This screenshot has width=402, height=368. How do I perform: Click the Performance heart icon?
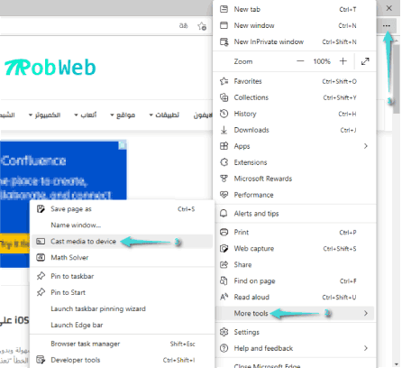coord(224,195)
